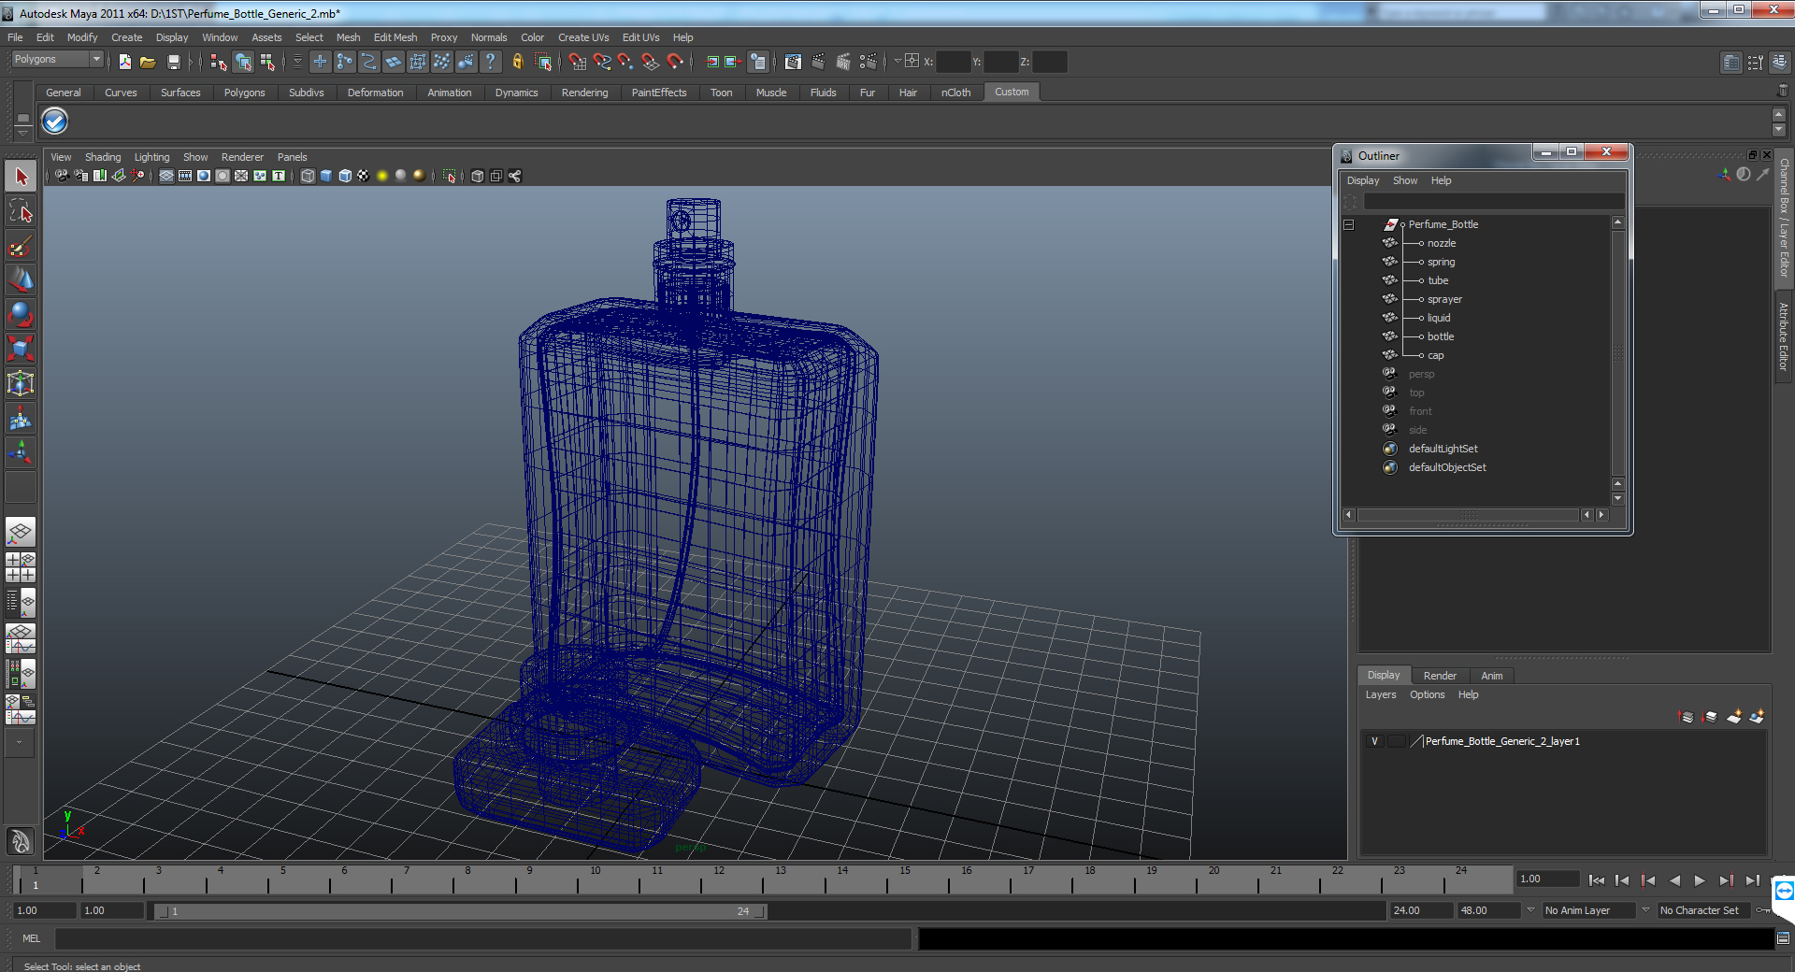Image resolution: width=1795 pixels, height=972 pixels.
Task: Render current frame clapperboard icon
Action: 818,62
